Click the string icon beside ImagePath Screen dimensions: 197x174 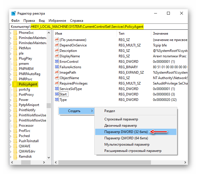(57, 73)
